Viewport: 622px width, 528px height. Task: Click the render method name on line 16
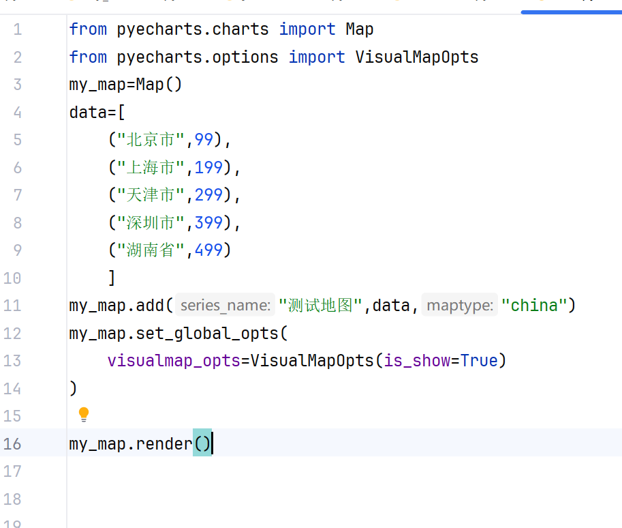point(164,443)
